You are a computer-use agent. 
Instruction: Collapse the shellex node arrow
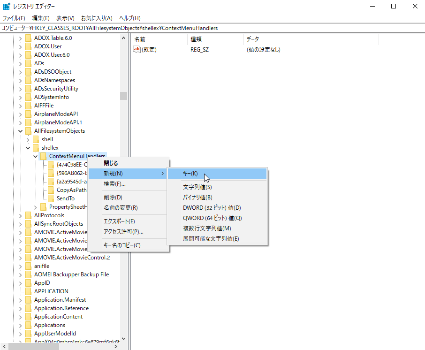[28, 148]
